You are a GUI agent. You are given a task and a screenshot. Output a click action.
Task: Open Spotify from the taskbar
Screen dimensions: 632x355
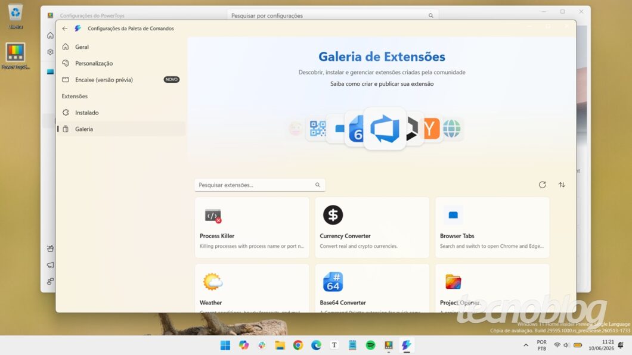coord(370,345)
